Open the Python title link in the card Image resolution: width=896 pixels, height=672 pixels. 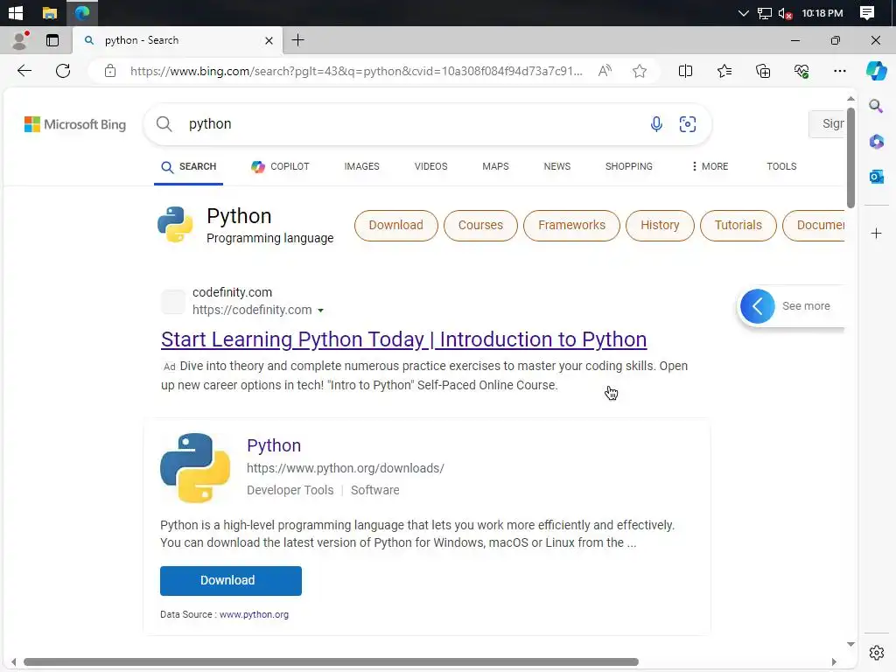coord(274,445)
